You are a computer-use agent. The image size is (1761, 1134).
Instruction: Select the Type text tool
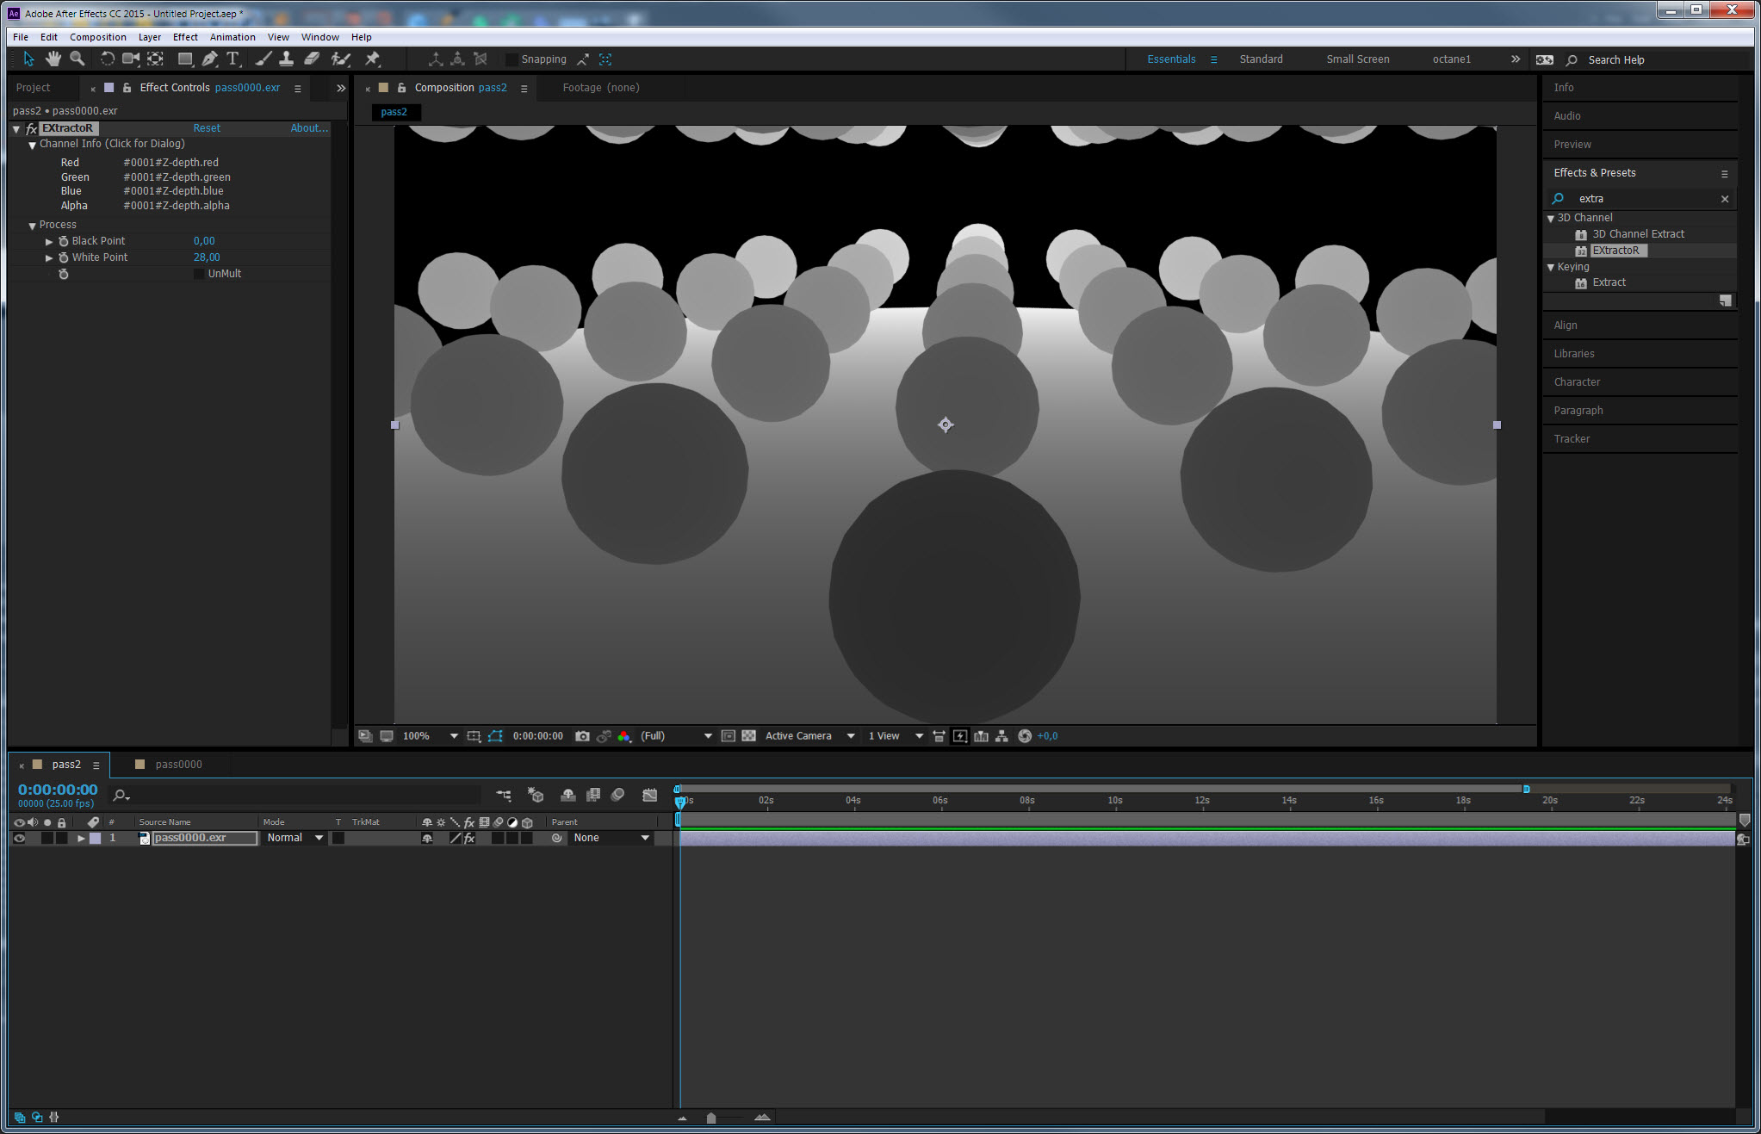pyautogui.click(x=233, y=59)
